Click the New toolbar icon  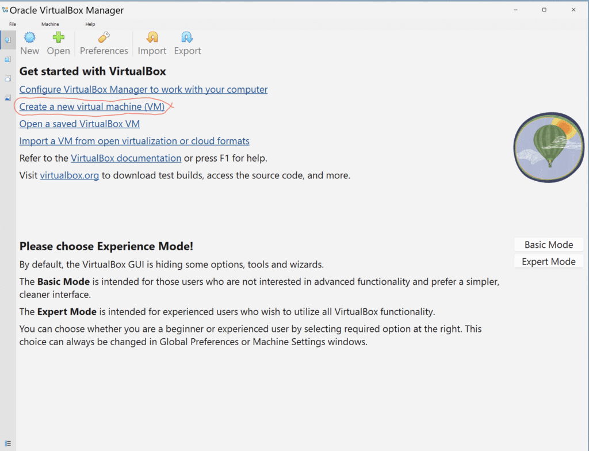(29, 38)
